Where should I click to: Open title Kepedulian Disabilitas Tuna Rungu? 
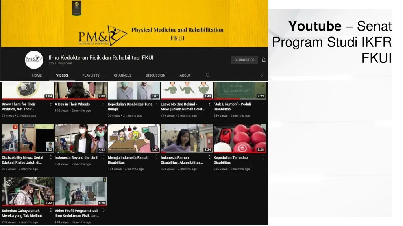130,107
